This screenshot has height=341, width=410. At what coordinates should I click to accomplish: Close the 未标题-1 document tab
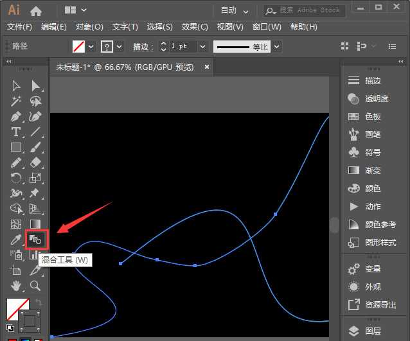tap(207, 67)
